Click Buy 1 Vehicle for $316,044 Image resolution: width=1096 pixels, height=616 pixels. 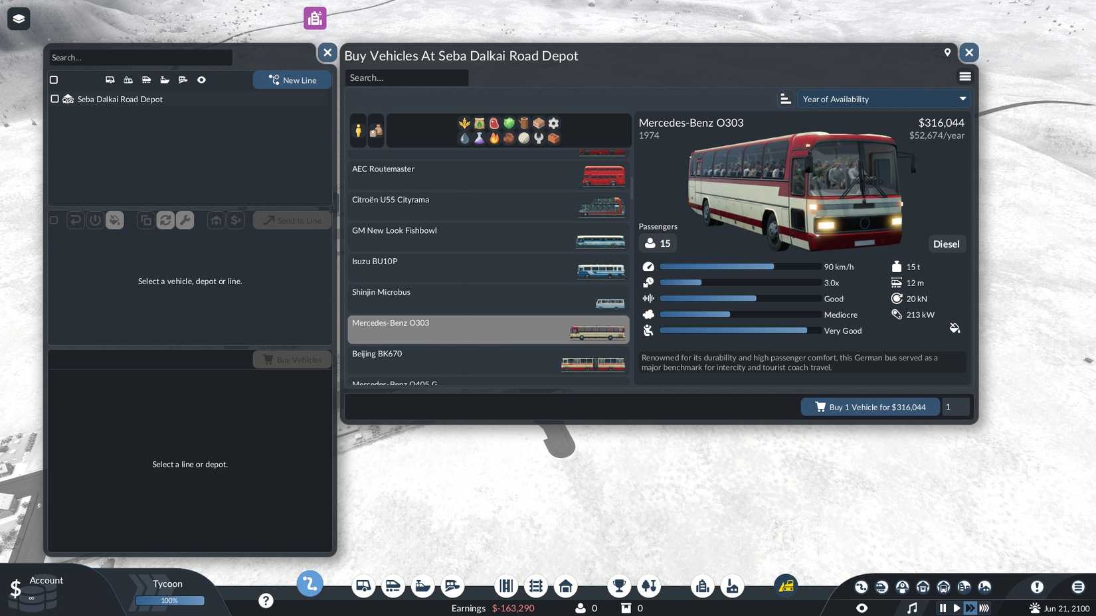(x=870, y=407)
